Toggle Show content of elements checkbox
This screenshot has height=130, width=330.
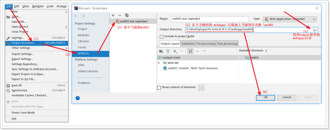point(159,88)
